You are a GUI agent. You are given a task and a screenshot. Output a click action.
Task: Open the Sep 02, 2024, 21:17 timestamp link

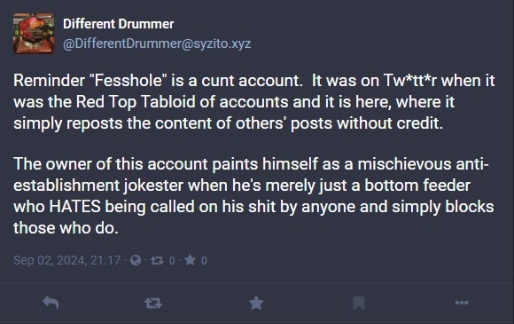[66, 261]
